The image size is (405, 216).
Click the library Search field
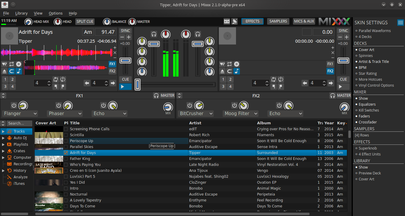(x=19, y=123)
